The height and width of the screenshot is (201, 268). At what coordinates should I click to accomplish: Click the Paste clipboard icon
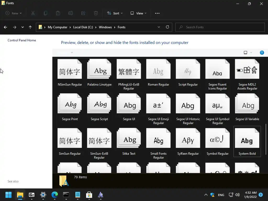[58, 13]
